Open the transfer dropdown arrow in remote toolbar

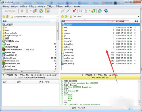coord(89,11)
